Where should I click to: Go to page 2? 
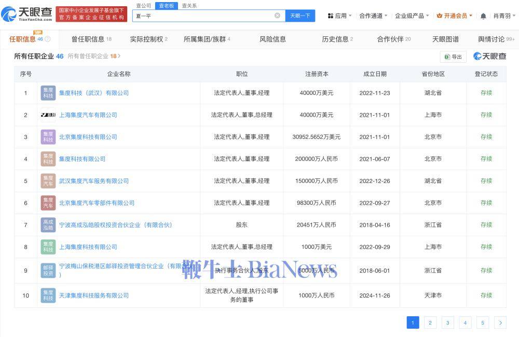(430, 323)
